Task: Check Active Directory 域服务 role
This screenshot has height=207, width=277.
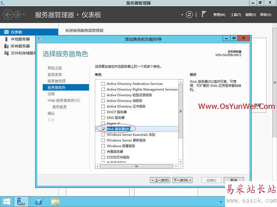Action: coord(103,100)
